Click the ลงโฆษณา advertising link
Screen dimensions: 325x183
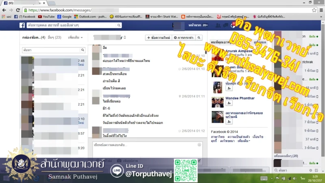click(227, 141)
